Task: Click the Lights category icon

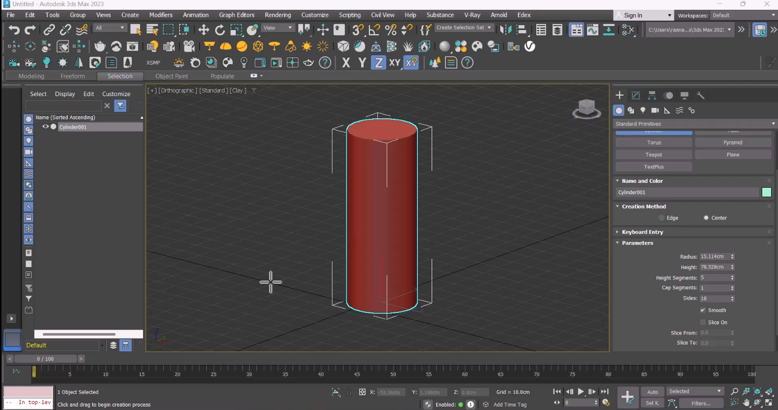Action: tap(643, 110)
